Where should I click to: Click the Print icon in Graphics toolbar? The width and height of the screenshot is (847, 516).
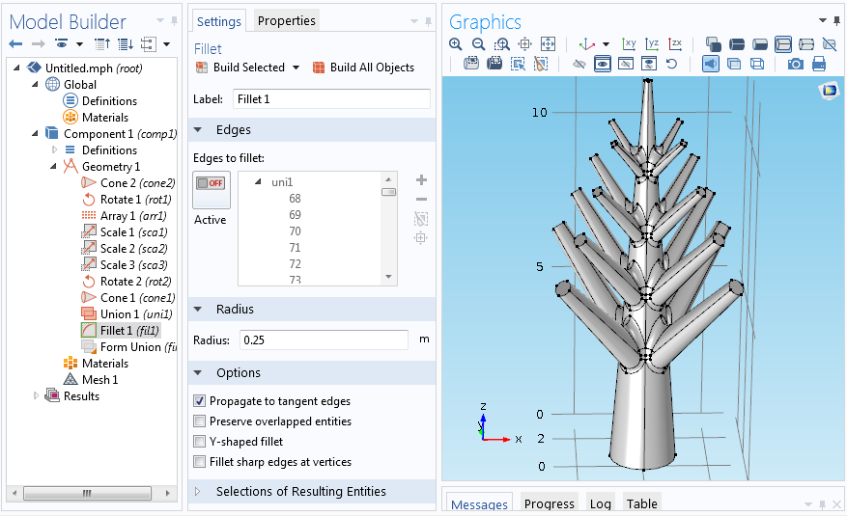(818, 64)
